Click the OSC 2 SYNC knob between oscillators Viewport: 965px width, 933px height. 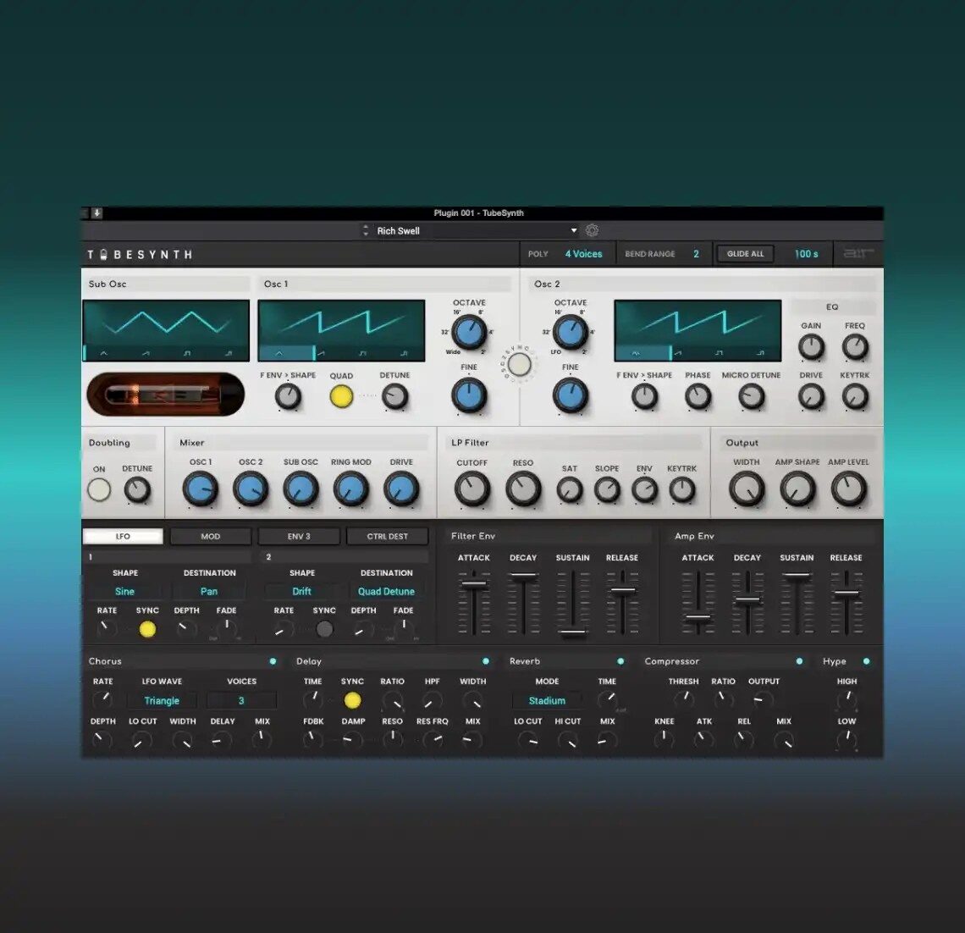tap(519, 364)
